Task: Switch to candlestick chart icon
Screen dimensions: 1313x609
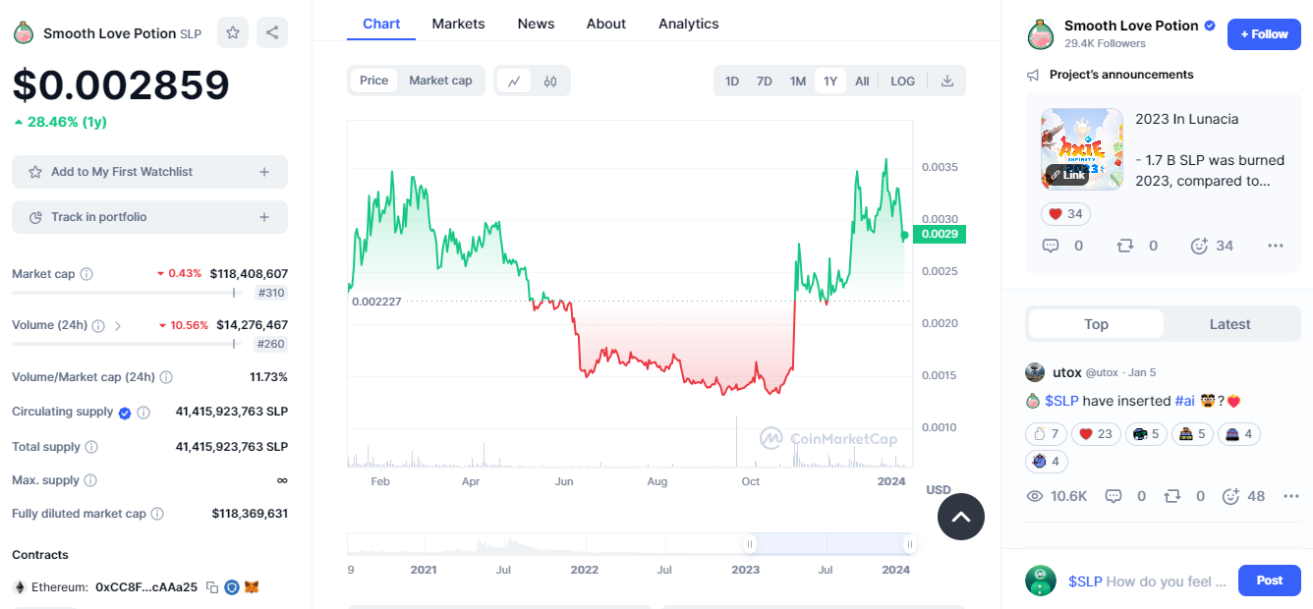Action: tap(550, 81)
